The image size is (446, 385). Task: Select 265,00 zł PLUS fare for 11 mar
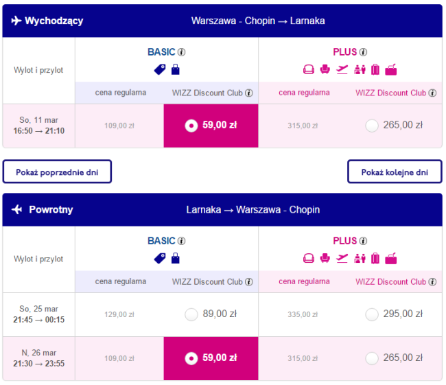tap(372, 126)
